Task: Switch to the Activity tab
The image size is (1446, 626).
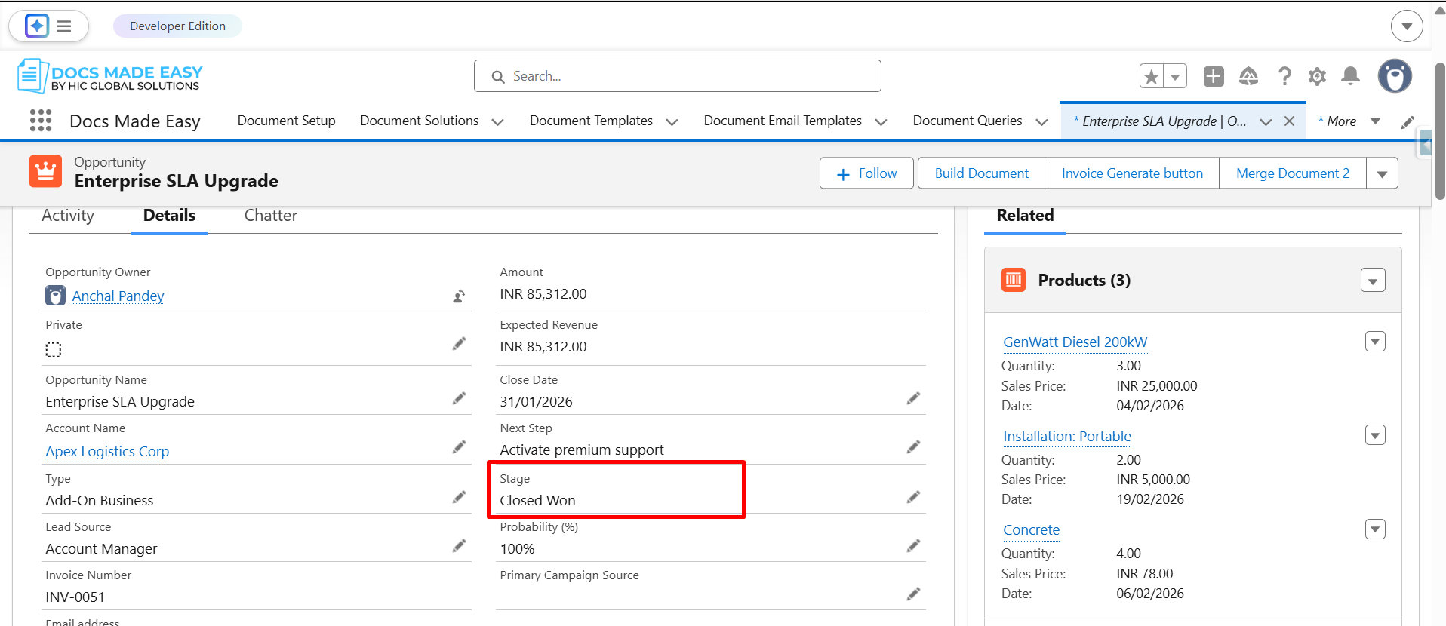Action: click(68, 216)
